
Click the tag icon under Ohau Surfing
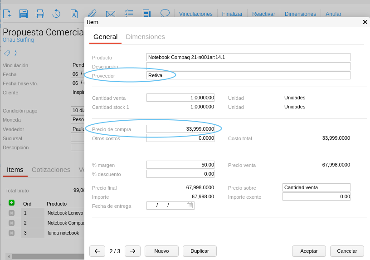point(7,53)
